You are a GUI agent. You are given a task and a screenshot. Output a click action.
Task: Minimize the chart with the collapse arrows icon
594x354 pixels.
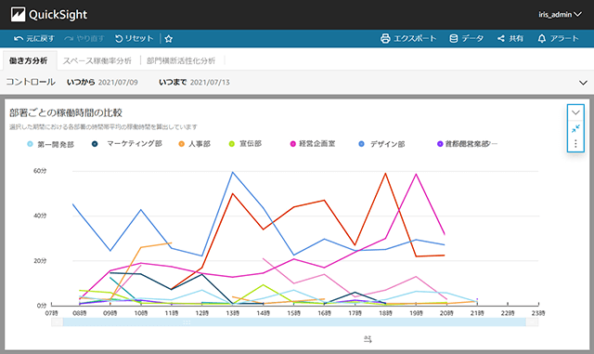(x=575, y=128)
